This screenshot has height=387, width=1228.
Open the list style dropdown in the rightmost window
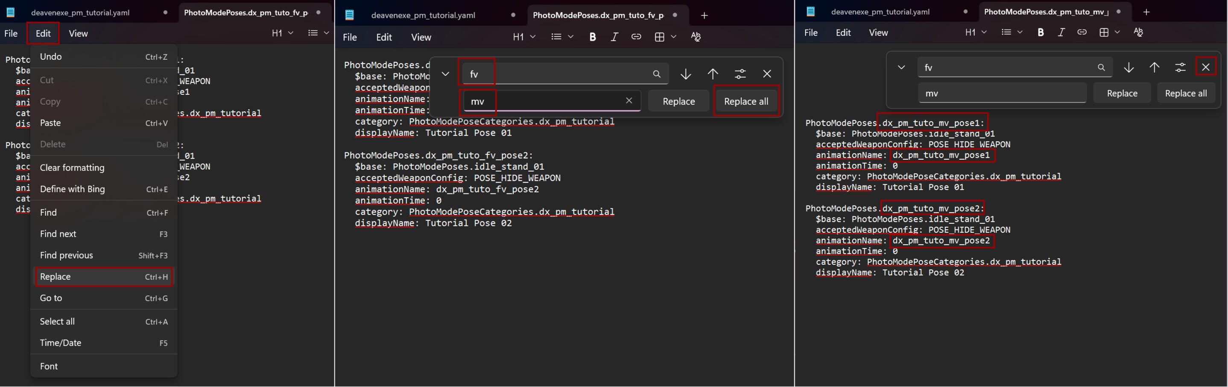pos(1020,32)
